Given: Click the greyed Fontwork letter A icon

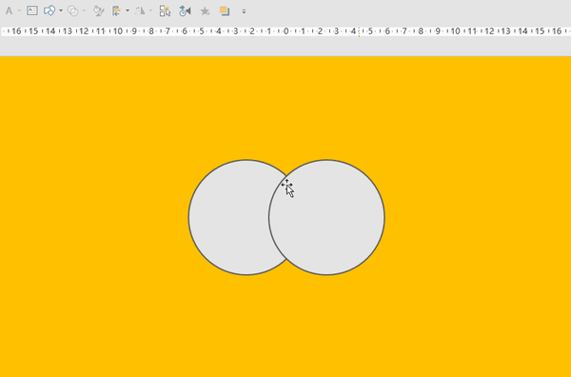Looking at the screenshot, I should (9, 10).
